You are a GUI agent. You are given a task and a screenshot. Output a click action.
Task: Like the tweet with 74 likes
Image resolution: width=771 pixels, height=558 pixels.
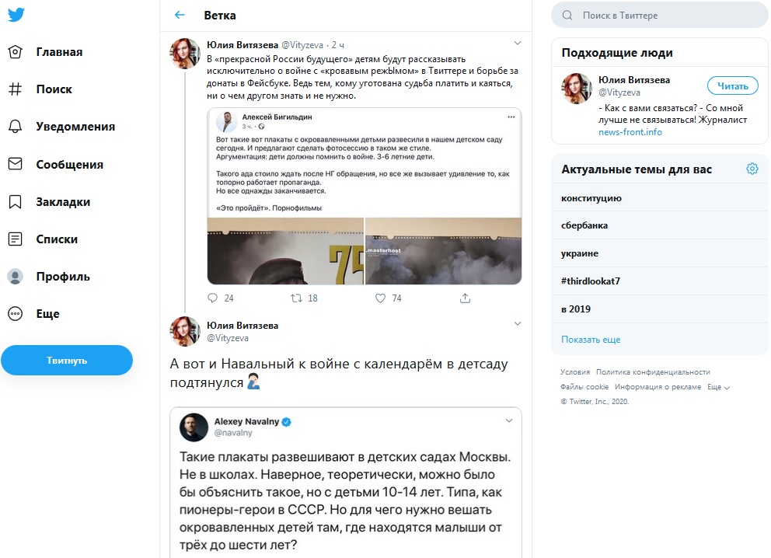pos(381,298)
